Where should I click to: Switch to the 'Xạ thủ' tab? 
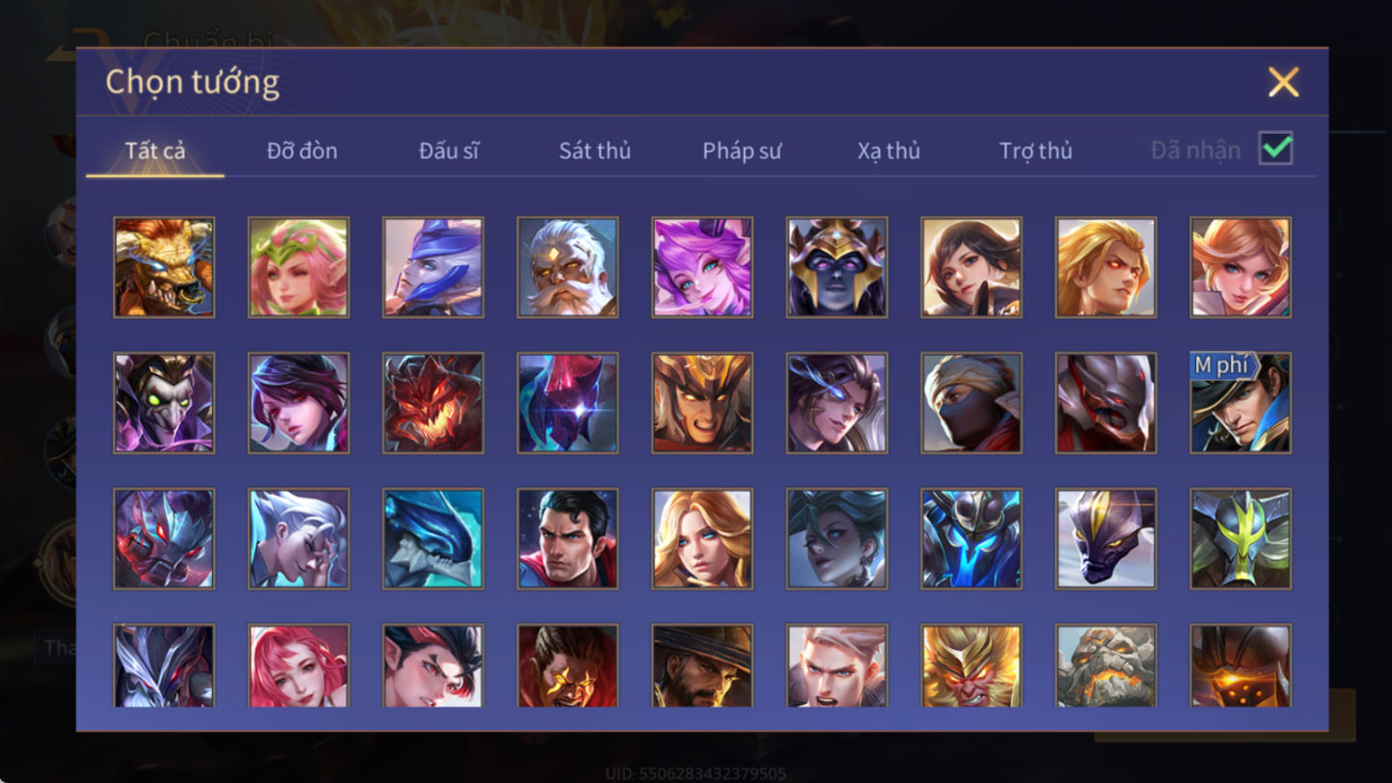888,150
